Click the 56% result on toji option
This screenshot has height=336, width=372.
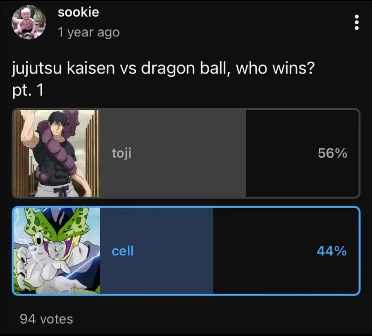pyautogui.click(x=332, y=153)
